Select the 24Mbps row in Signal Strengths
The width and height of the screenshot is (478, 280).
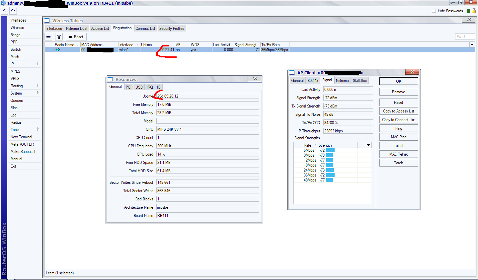click(332, 170)
